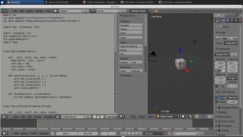The image size is (243, 137).
Task: Open the Render Presets dropdown
Action: (222, 54)
